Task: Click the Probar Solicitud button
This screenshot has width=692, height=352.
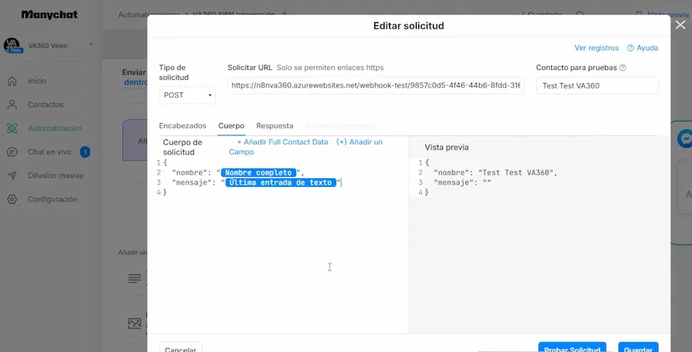Action: click(572, 348)
